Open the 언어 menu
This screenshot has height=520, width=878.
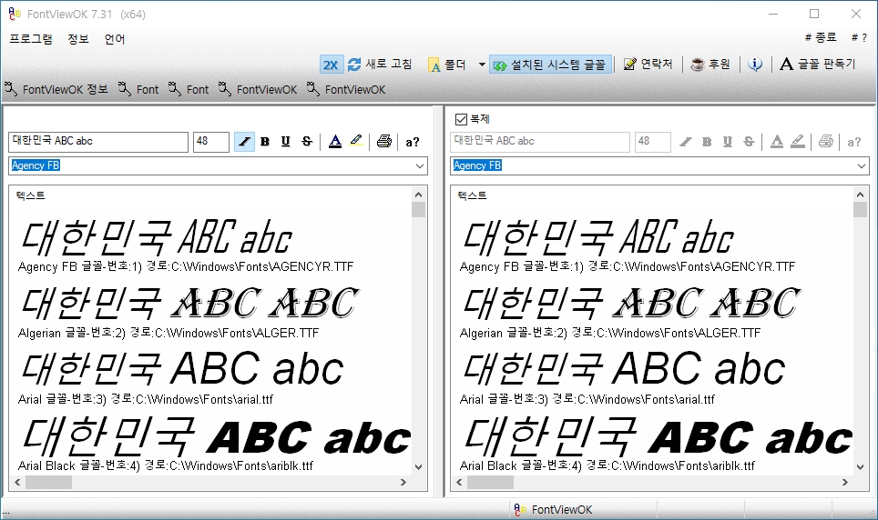pos(114,38)
